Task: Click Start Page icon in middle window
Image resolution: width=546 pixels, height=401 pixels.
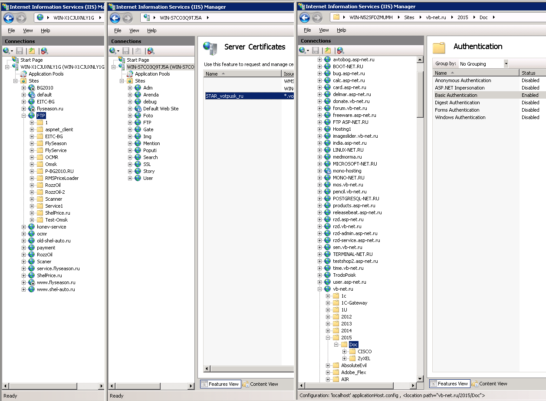Action: 122,60
